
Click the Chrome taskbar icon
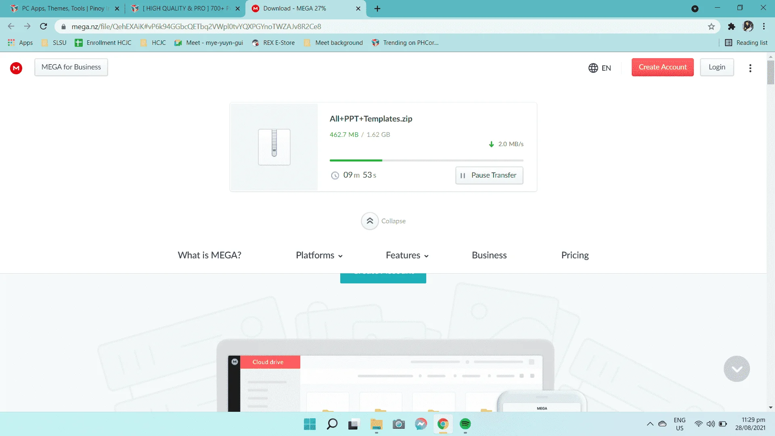click(x=443, y=424)
